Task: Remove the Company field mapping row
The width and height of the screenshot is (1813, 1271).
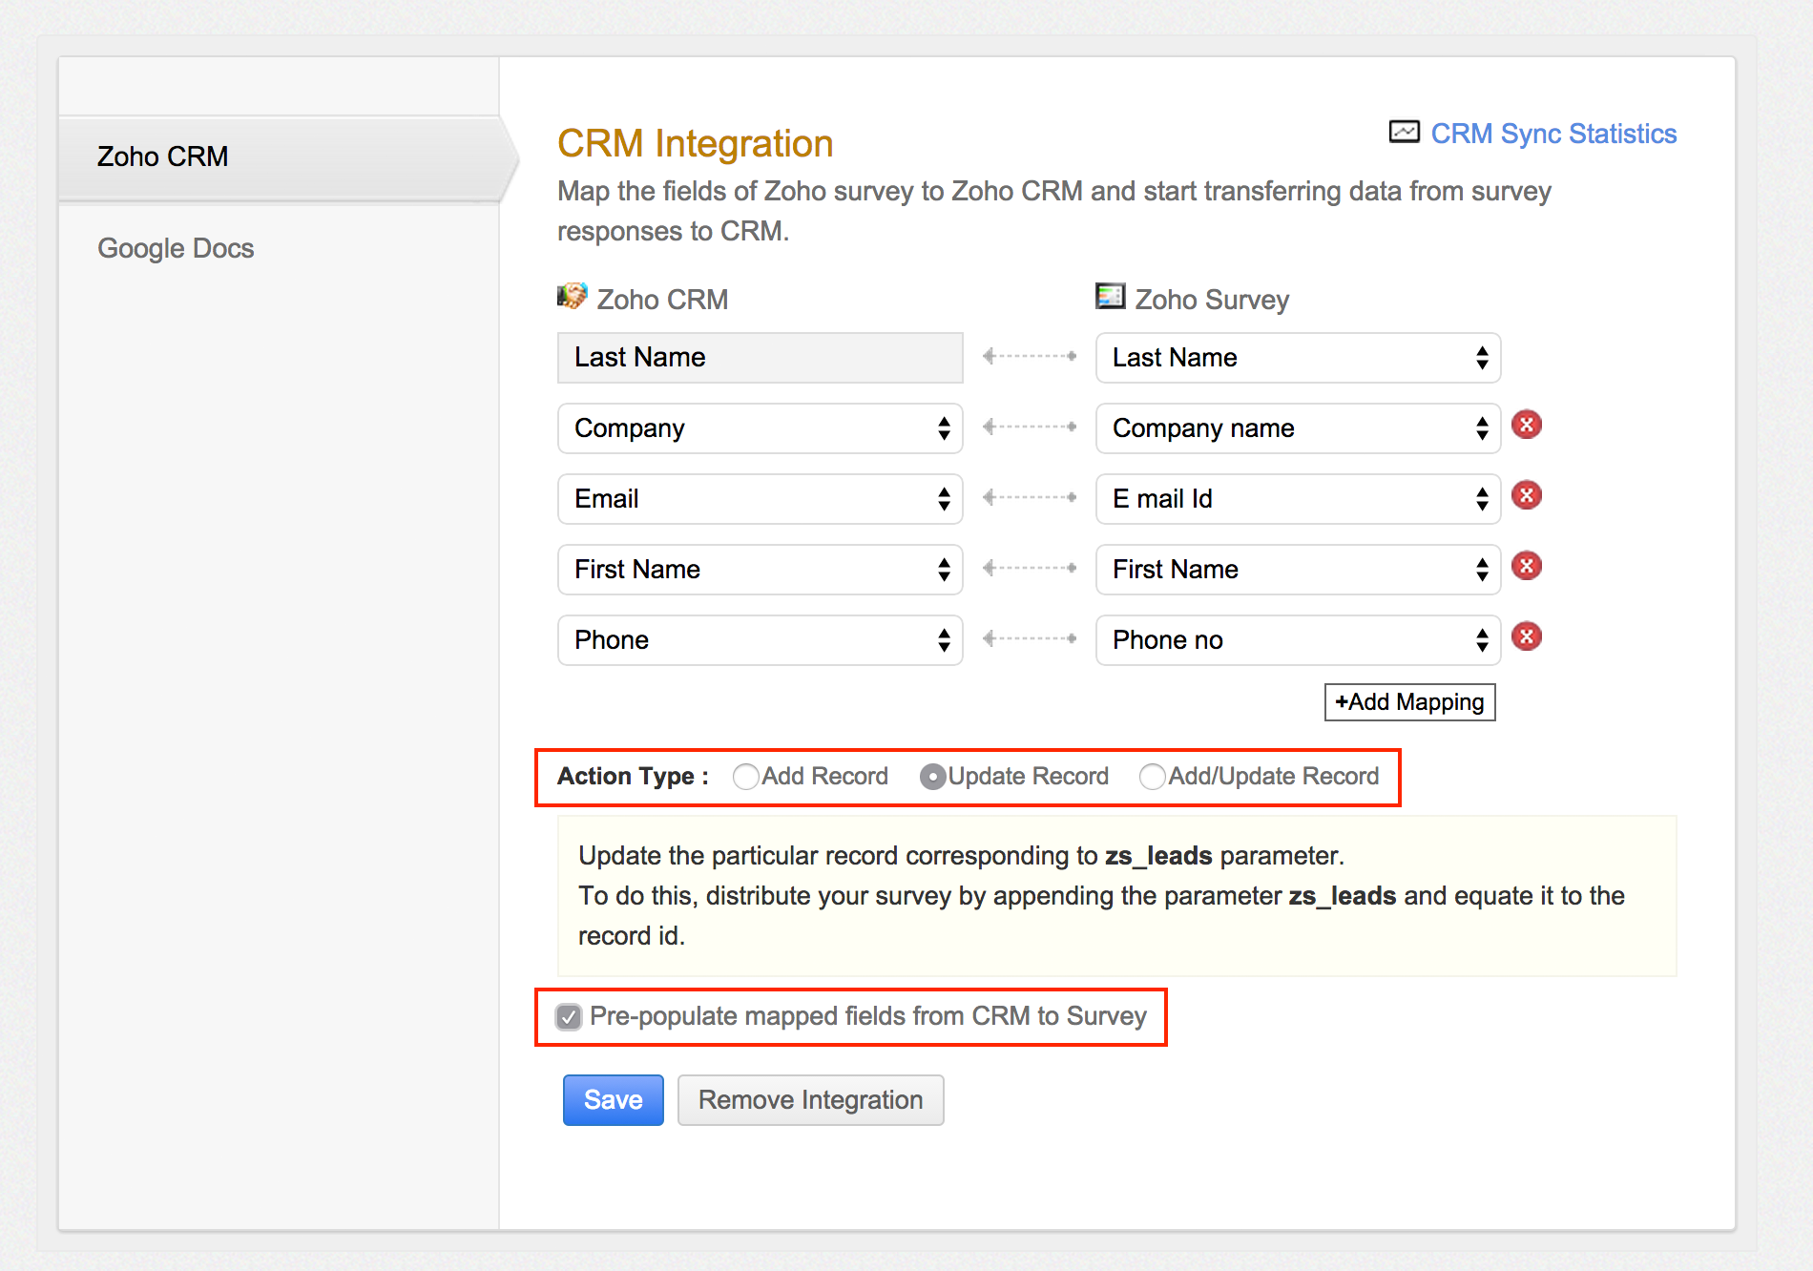Action: click(x=1527, y=425)
